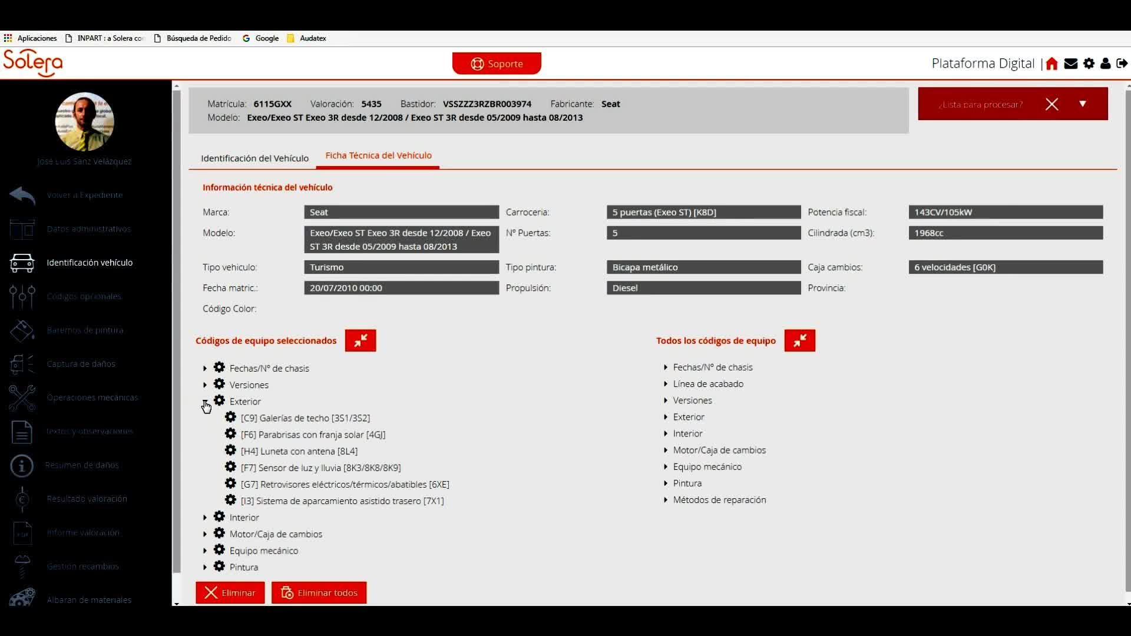
Task: Click the home icon in header
Action: click(1052, 64)
